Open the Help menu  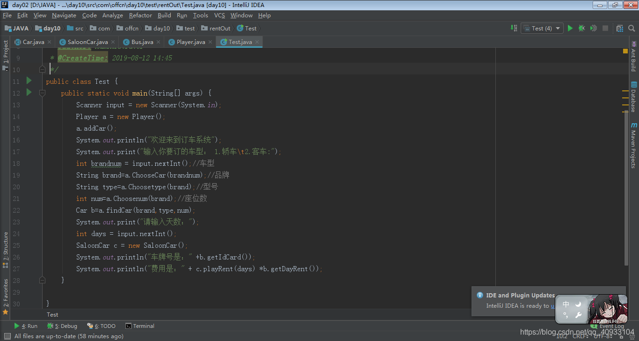pos(264,15)
